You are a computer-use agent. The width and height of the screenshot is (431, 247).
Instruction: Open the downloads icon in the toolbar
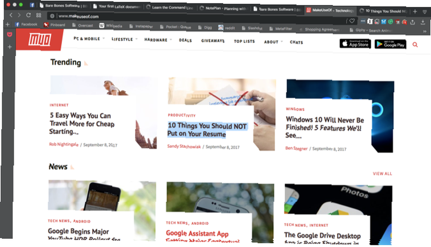pos(423,22)
